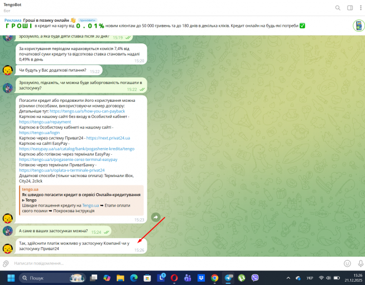Click user avatar beside "А саме в ваших застосунках"
Screen dimensions: 365x285
coord(8,231)
